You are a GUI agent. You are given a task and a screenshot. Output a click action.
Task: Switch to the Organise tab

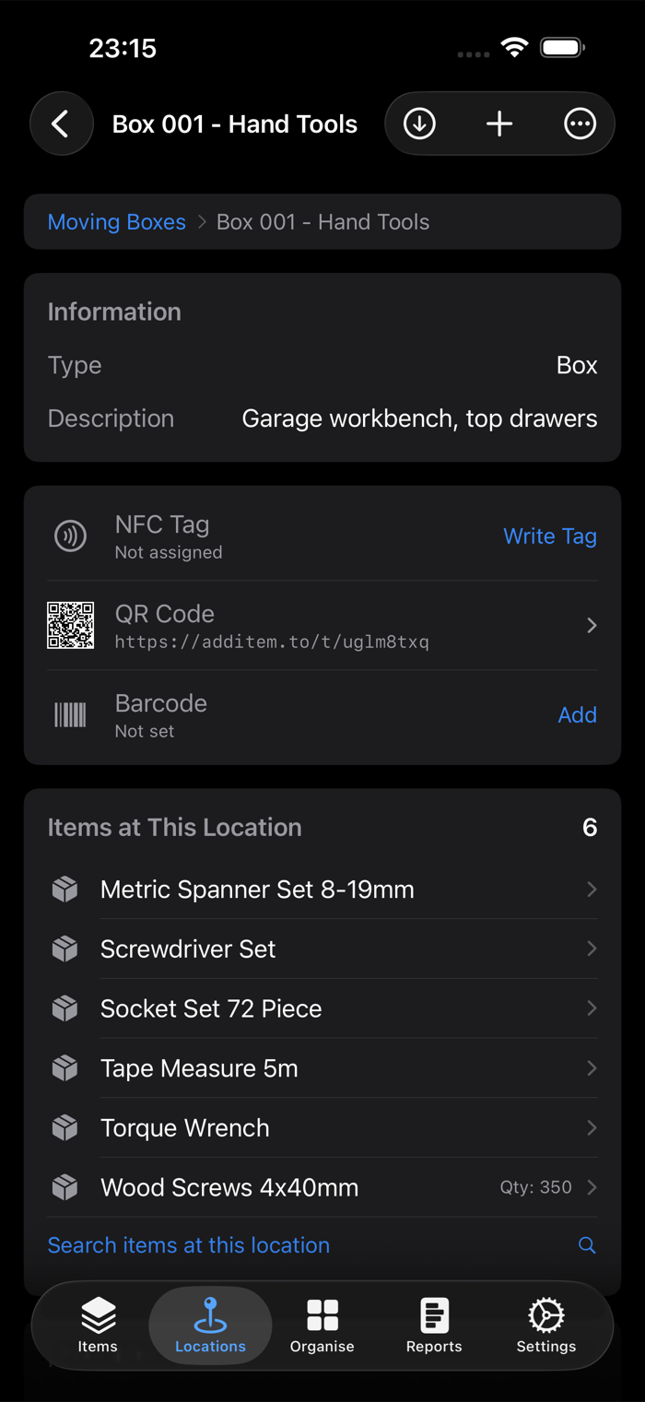[x=322, y=1325]
